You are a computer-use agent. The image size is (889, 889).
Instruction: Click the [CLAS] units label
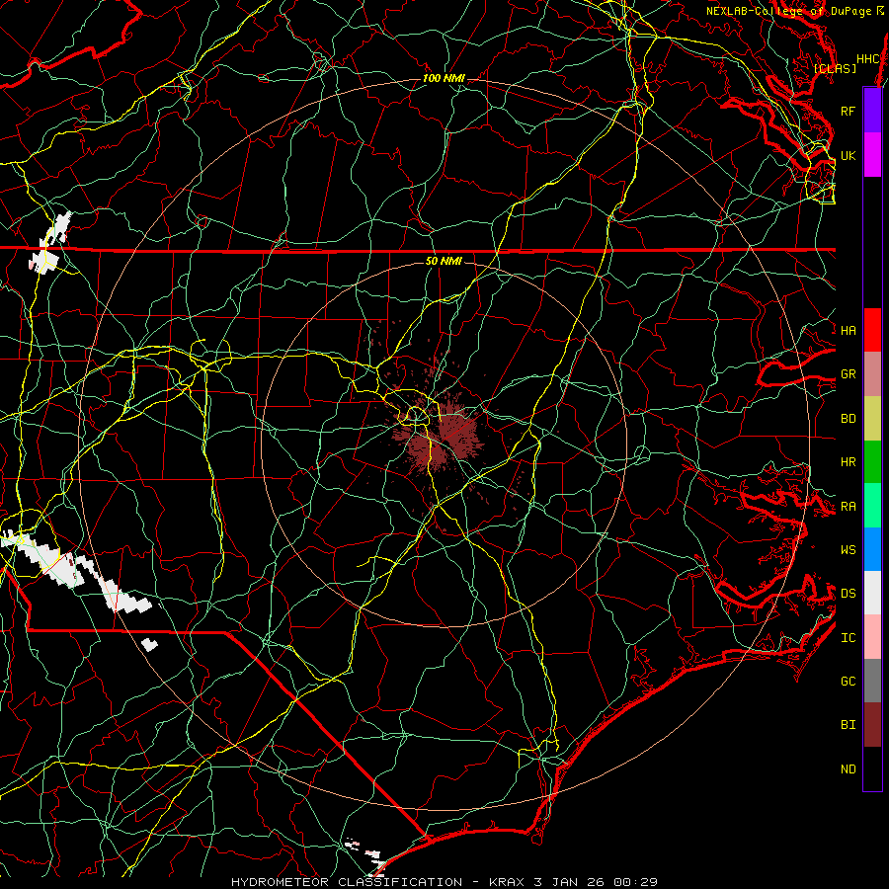tap(835, 68)
